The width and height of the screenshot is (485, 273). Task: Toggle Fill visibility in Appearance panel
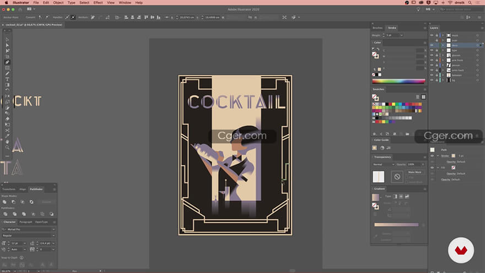click(x=433, y=168)
